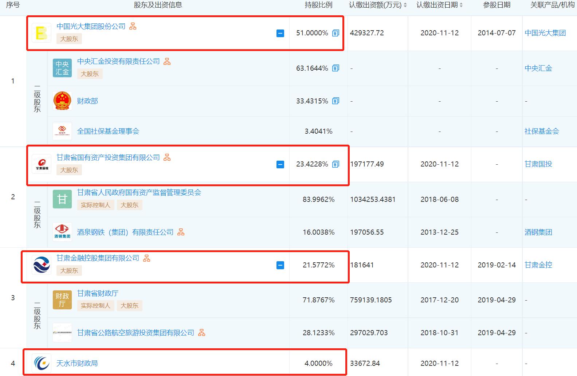This screenshot has width=577, height=376.
Task: Click the yen detail icon next to 33.4315%
Action: coord(335,101)
